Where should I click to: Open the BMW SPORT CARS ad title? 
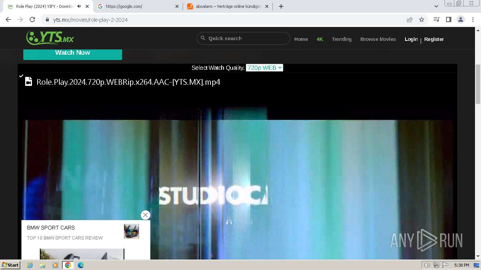(x=51, y=228)
